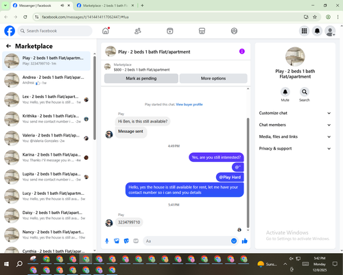Bookmark this page with star icon
This screenshot has height=275, width=343.
(315, 17)
